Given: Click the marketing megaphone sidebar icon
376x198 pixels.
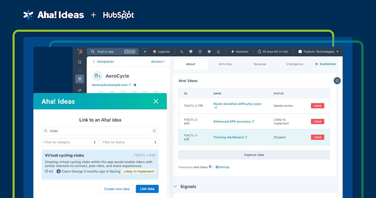Looking at the screenshot, I should [x=79, y=90].
